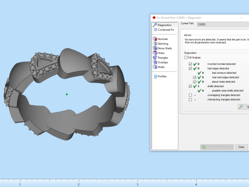
Task: Enable overlapping triangles detected checkbox
Action: coord(190,95)
